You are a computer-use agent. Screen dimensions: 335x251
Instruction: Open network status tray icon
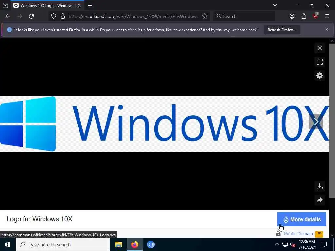[x=285, y=244]
